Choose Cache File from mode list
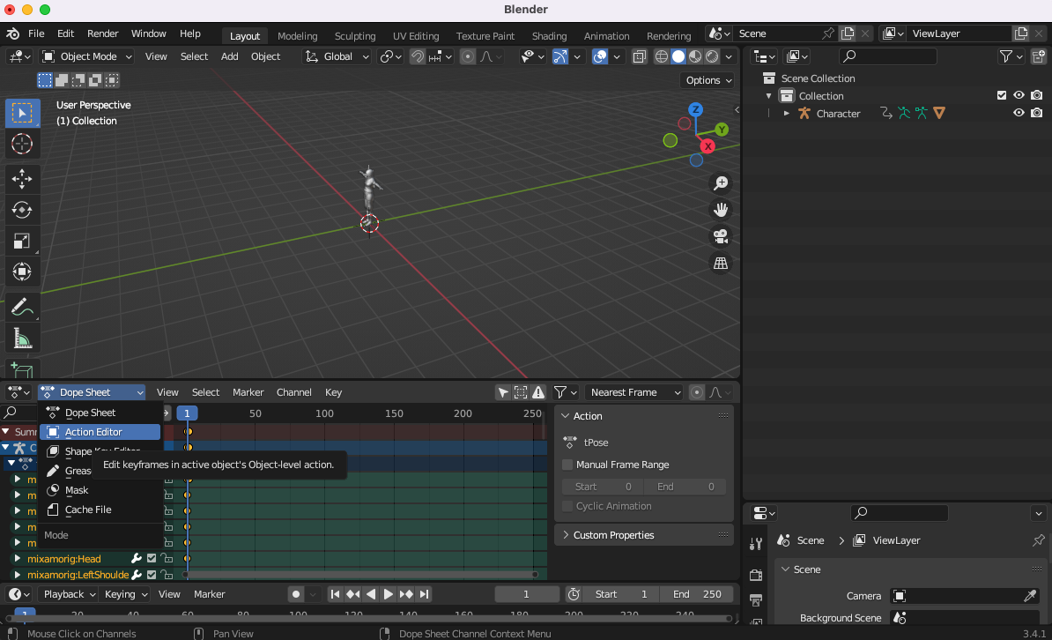Viewport: 1052px width, 640px height. pyautogui.click(x=100, y=510)
